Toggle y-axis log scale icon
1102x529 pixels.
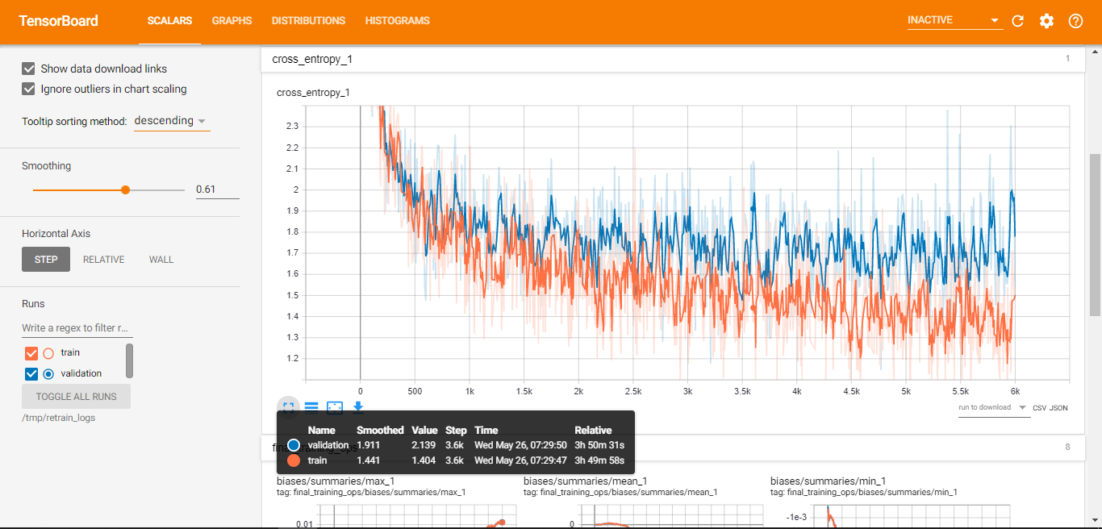(x=311, y=407)
